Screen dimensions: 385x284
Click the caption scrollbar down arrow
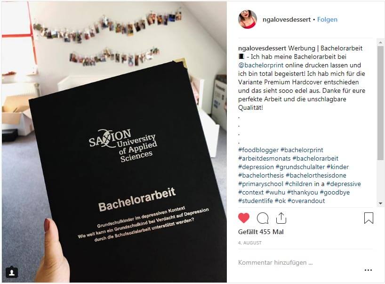point(380,203)
